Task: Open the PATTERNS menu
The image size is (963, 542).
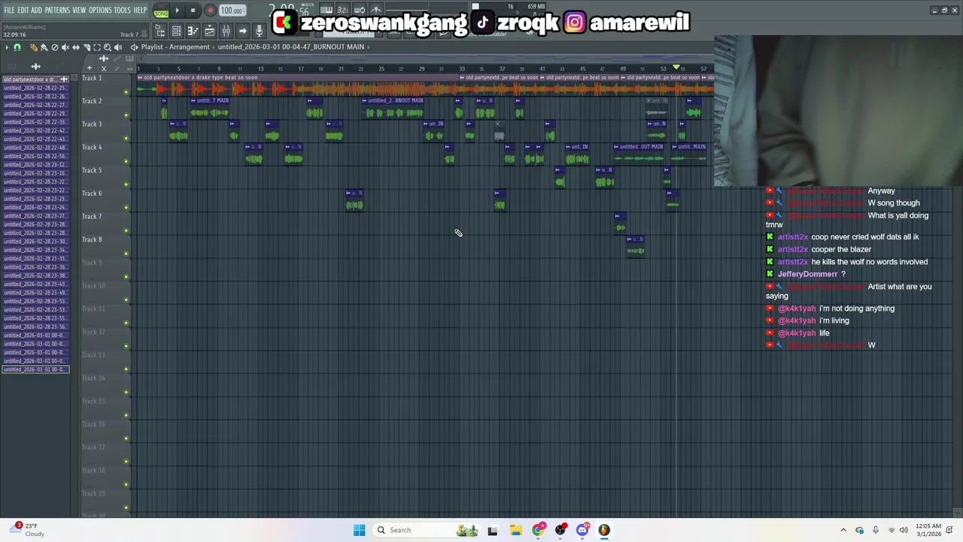Action: click(57, 10)
